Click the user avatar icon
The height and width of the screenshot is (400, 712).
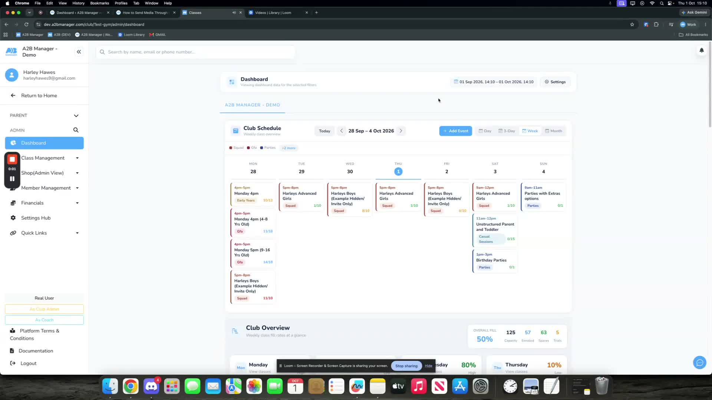click(11, 75)
